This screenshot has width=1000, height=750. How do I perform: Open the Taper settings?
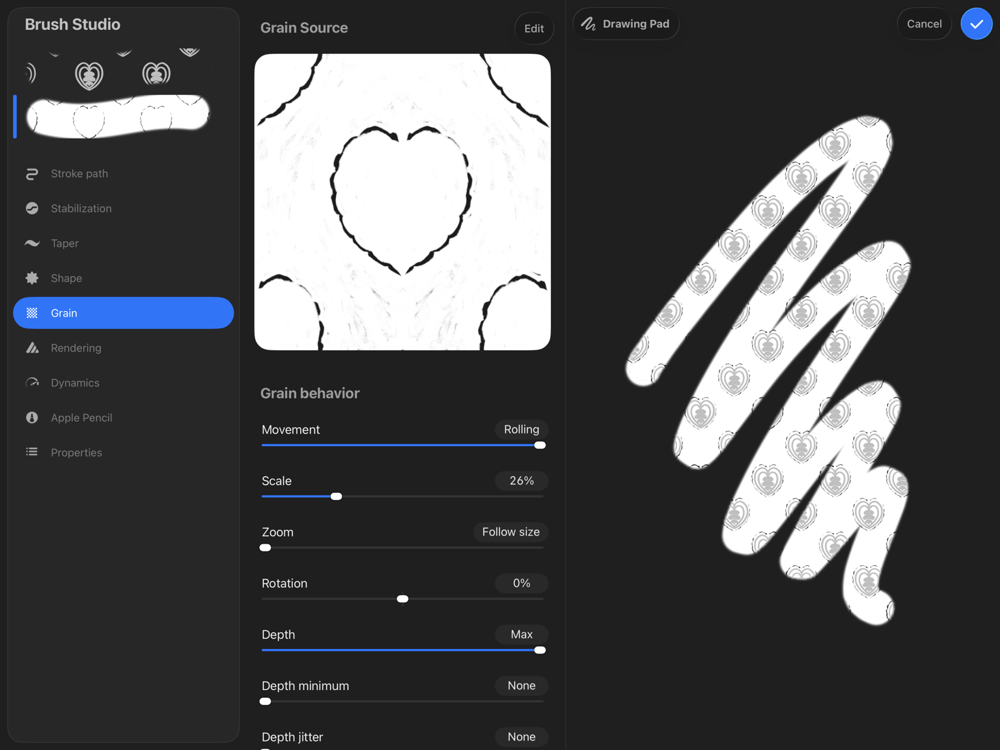point(123,243)
